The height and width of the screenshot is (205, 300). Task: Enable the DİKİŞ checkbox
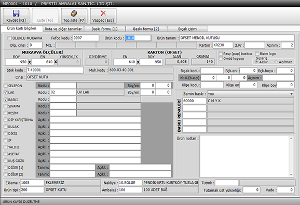click(x=6, y=133)
